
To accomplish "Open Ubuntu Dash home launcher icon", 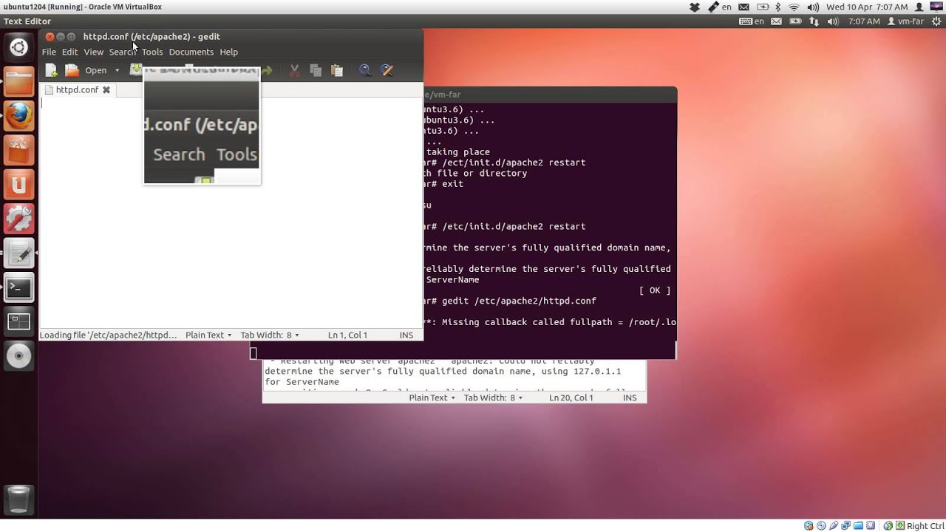I will [x=19, y=48].
